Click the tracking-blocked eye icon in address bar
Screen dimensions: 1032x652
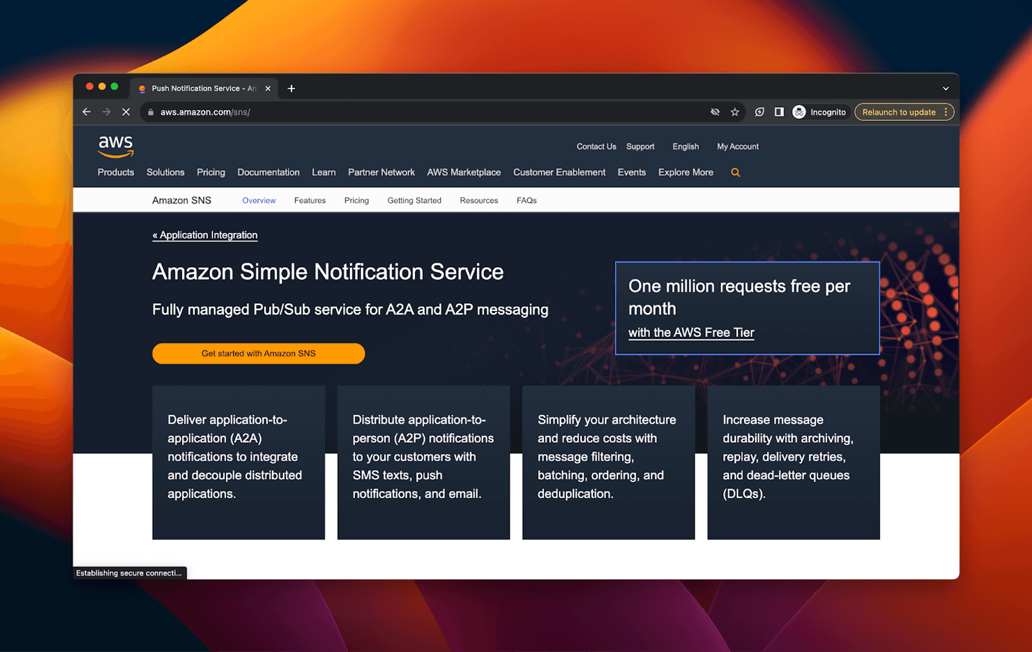pos(715,112)
